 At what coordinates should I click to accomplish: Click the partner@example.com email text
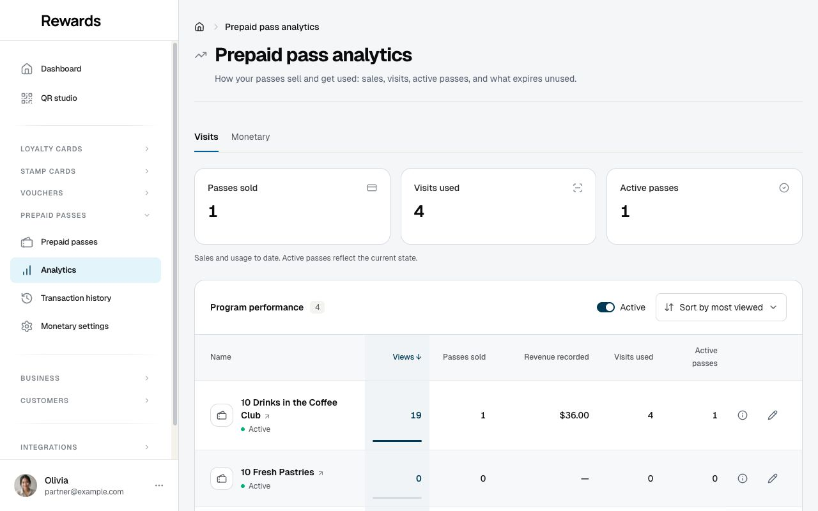tap(84, 492)
